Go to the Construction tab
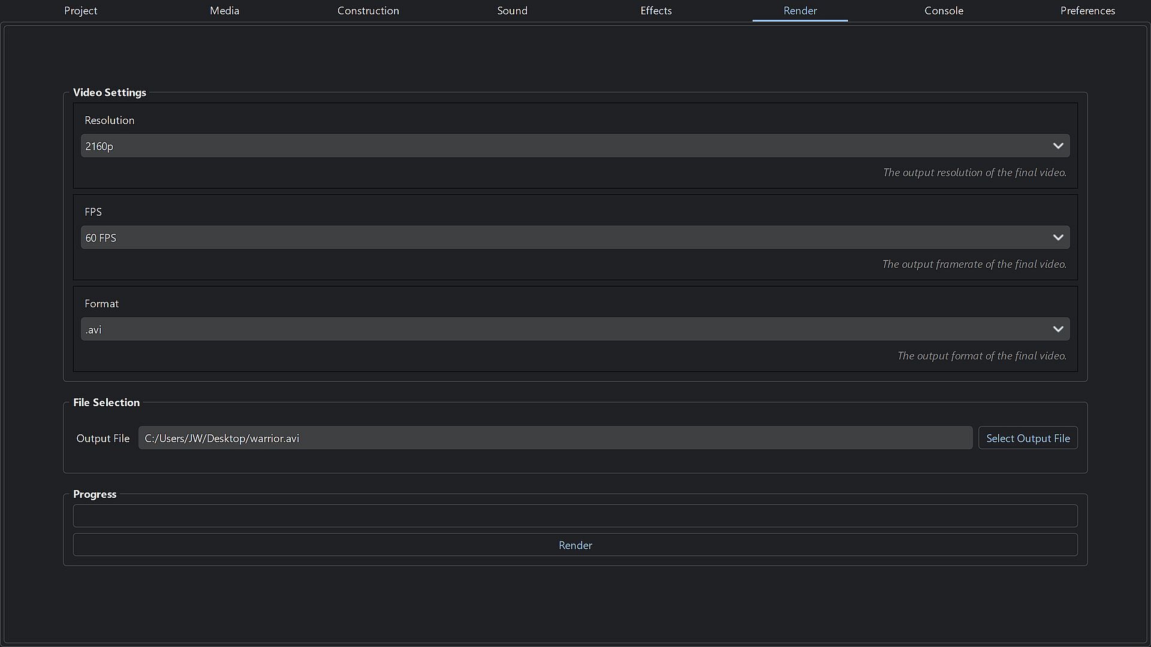The width and height of the screenshot is (1151, 647). [368, 11]
